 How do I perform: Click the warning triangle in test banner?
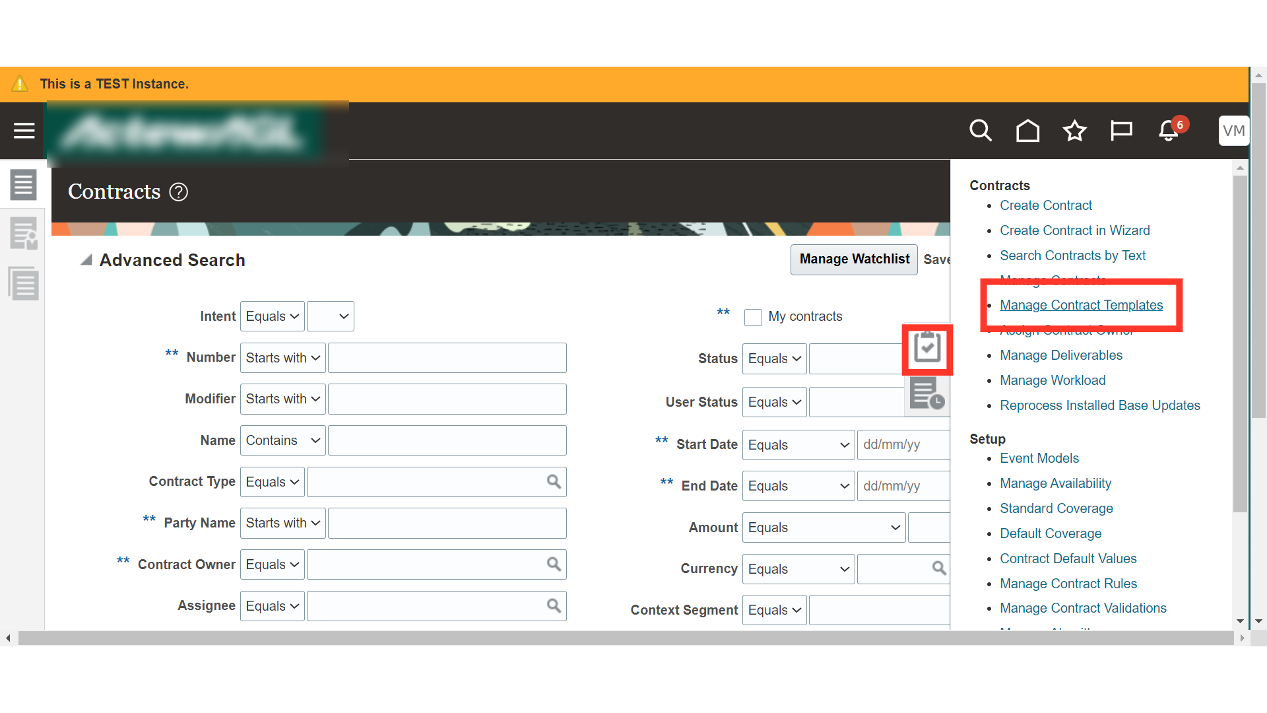point(20,84)
